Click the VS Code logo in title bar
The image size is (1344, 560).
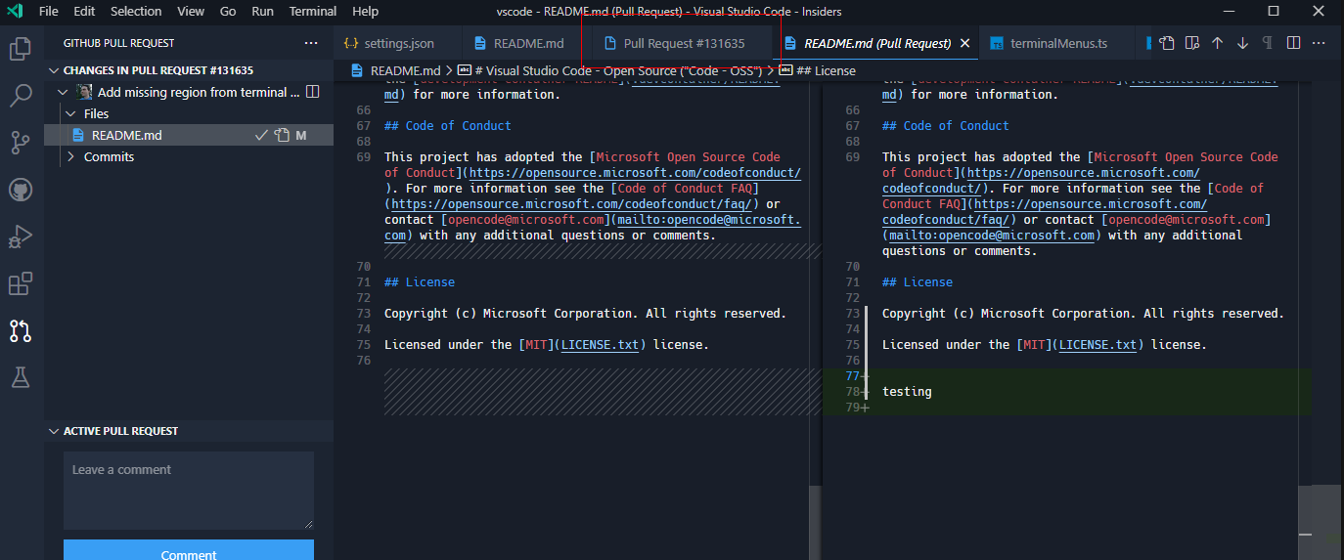[15, 12]
